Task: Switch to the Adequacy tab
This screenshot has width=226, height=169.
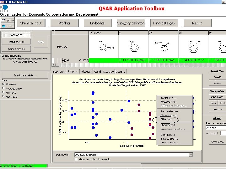Action: click(x=86, y=71)
